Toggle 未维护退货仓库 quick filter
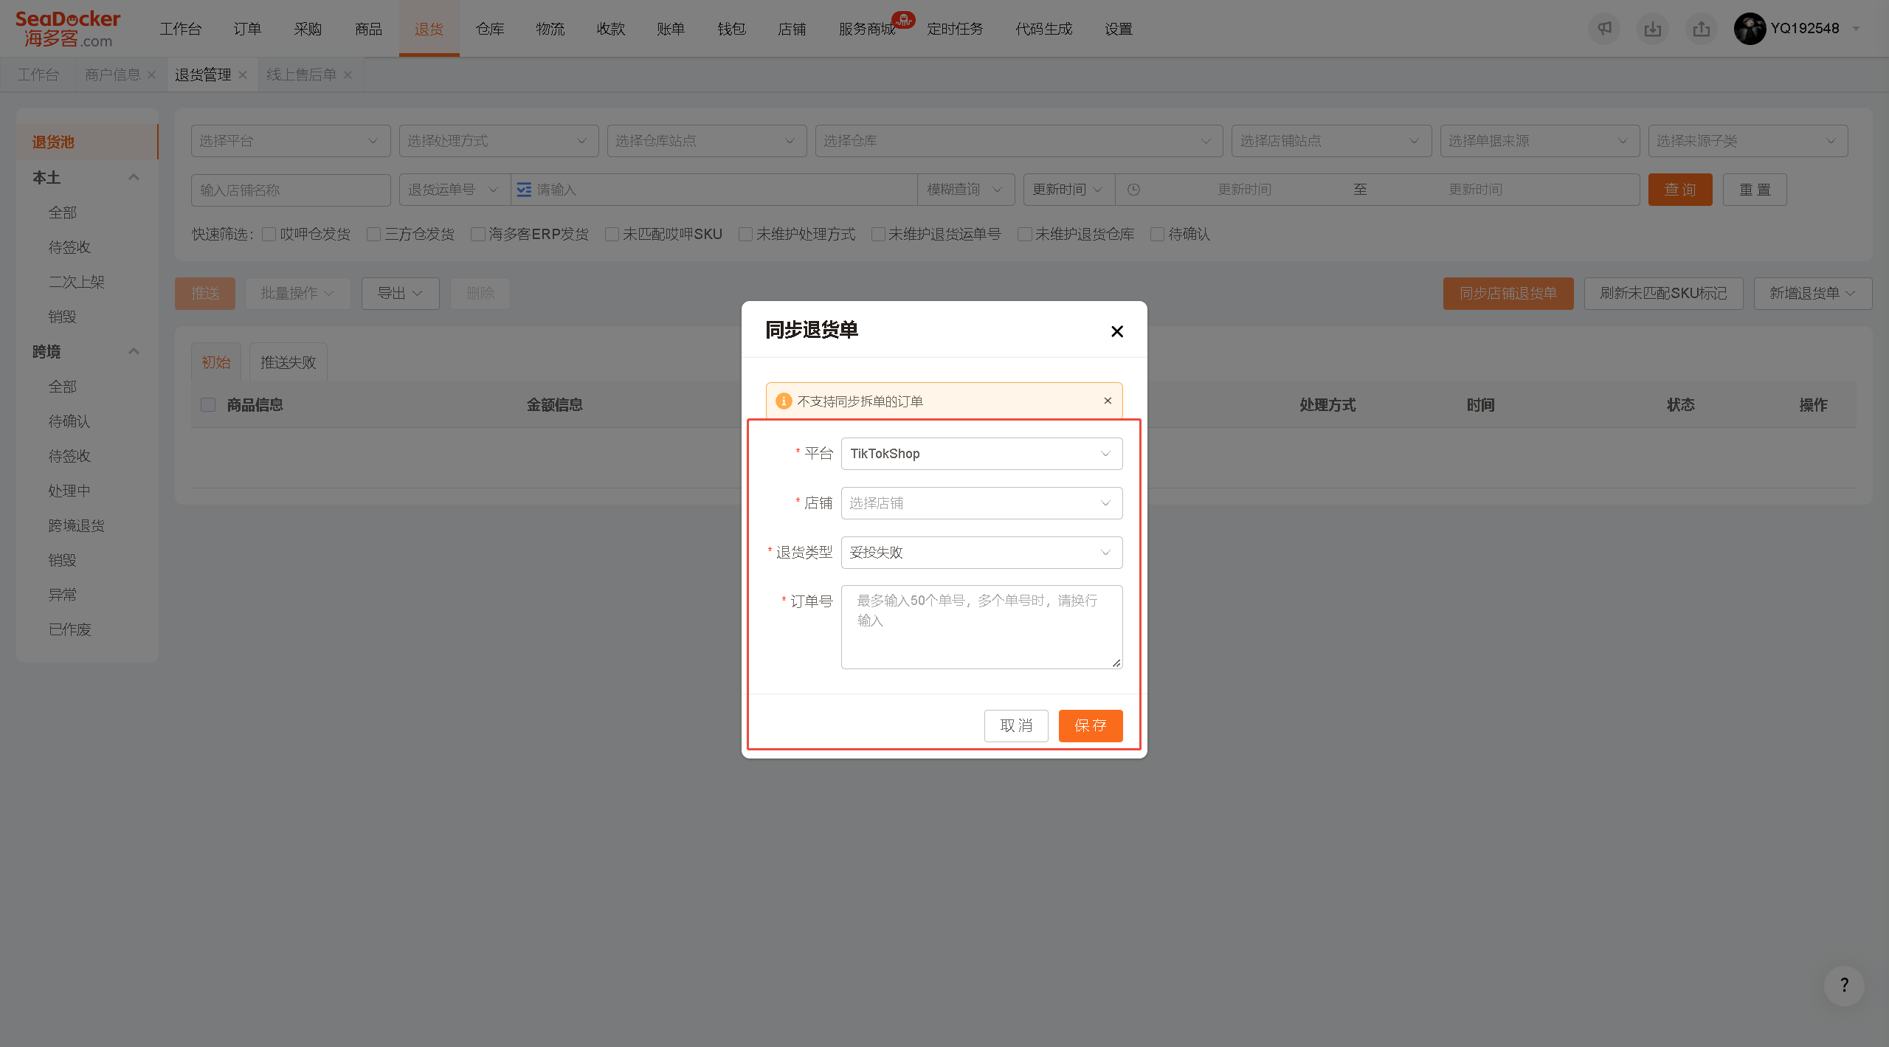Viewport: 1889px width, 1047px height. (1025, 234)
